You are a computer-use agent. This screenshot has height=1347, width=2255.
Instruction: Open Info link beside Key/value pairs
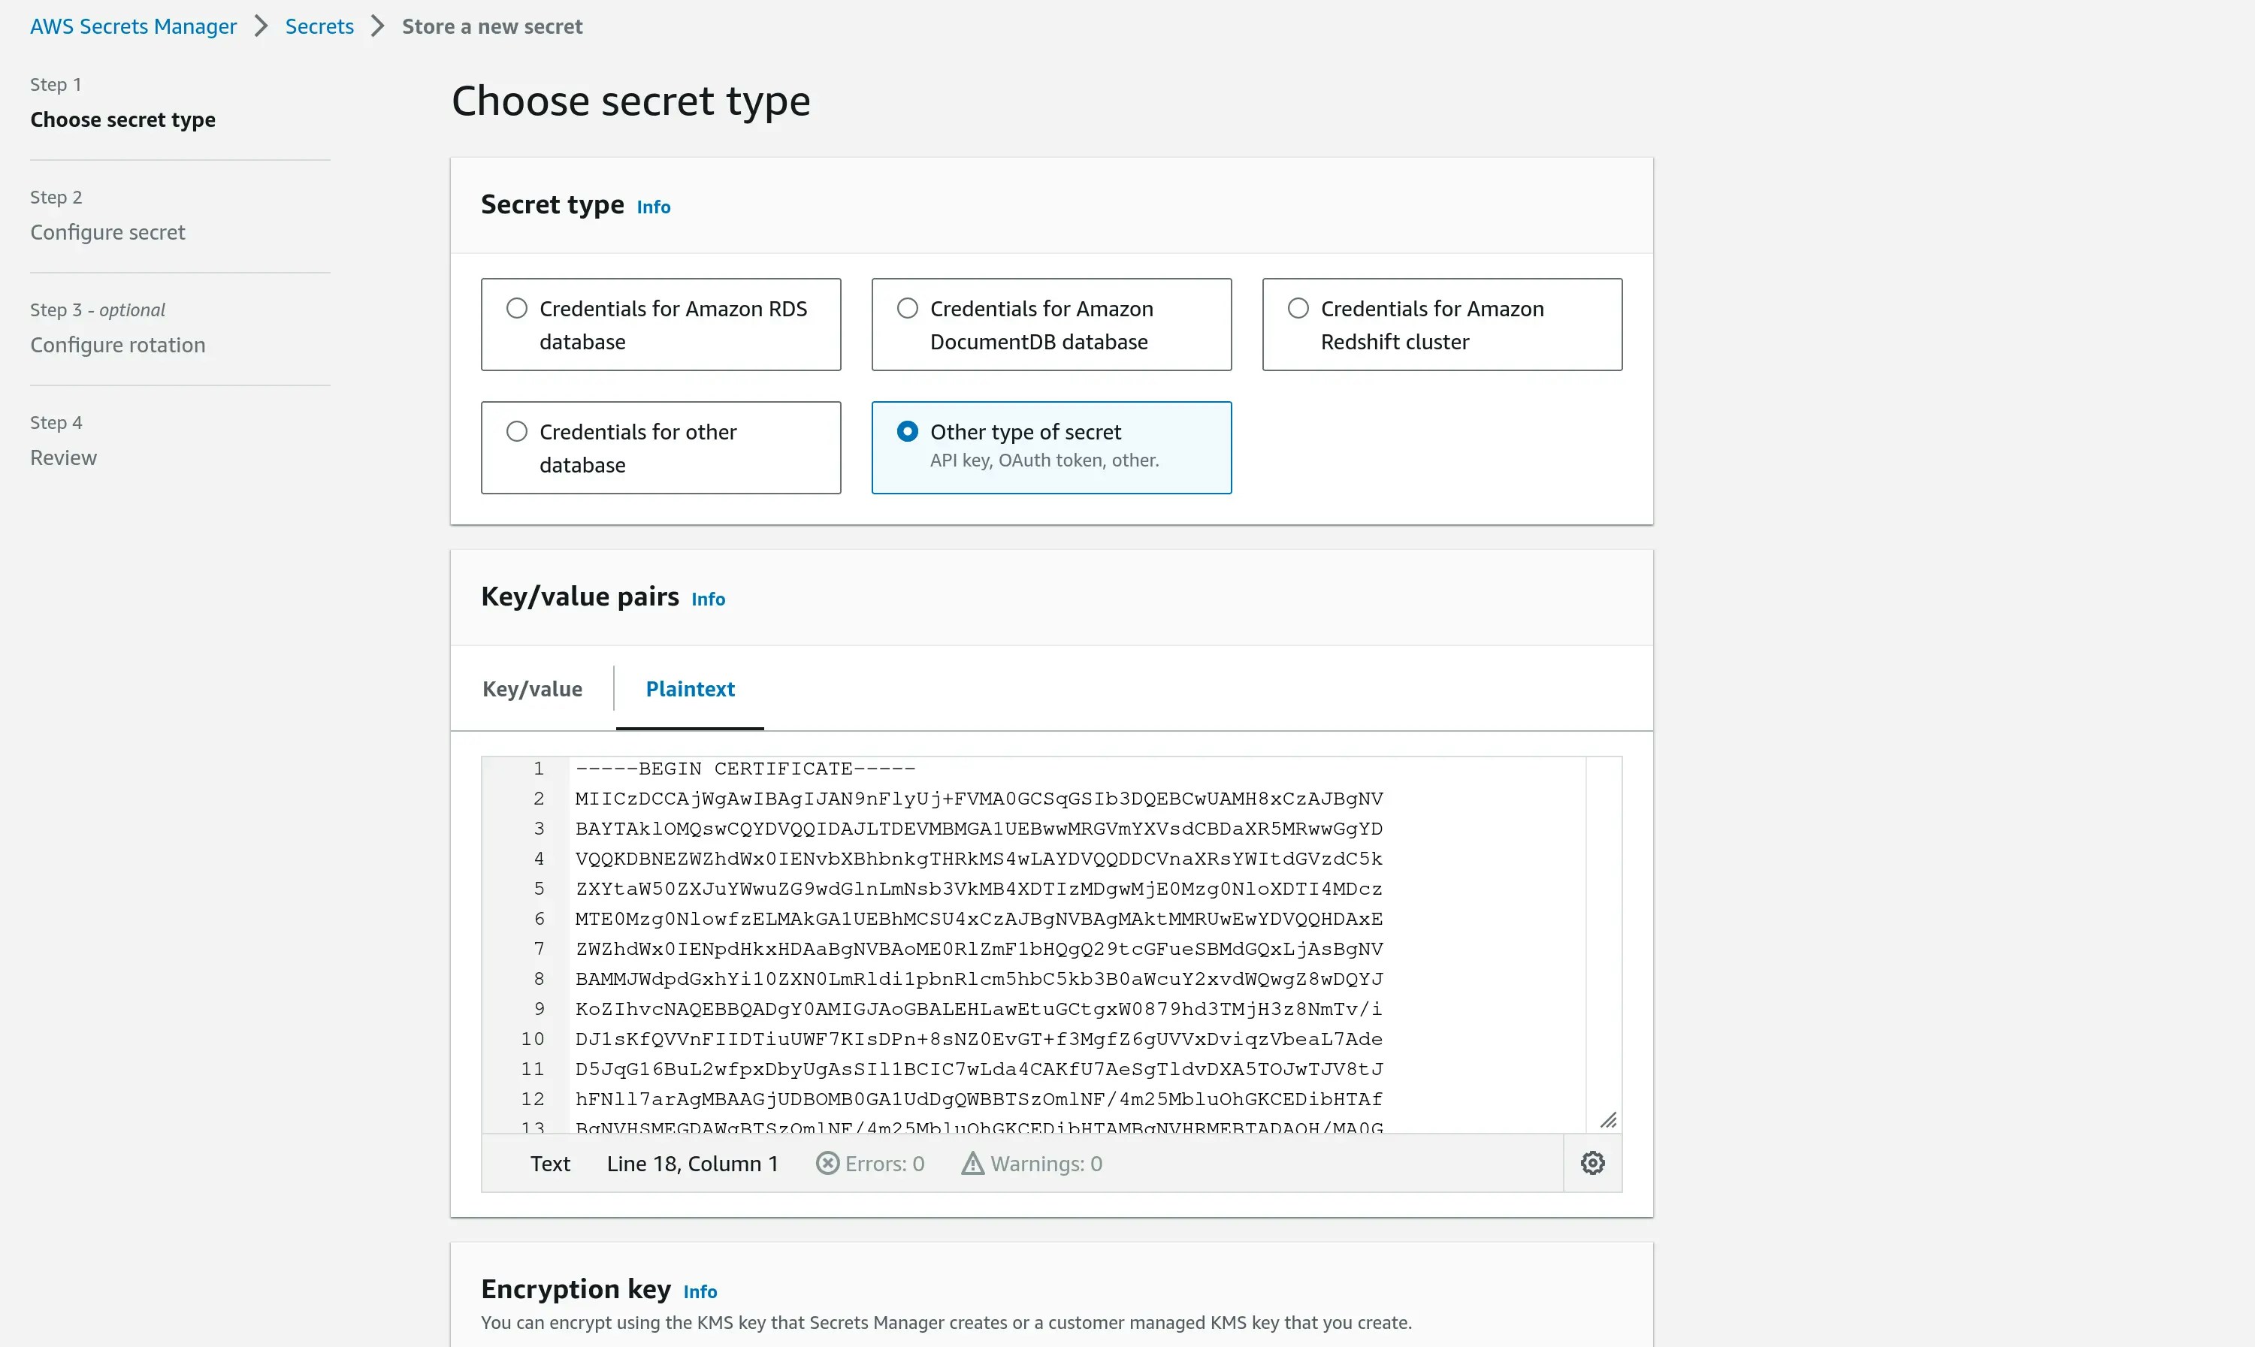pyautogui.click(x=708, y=599)
